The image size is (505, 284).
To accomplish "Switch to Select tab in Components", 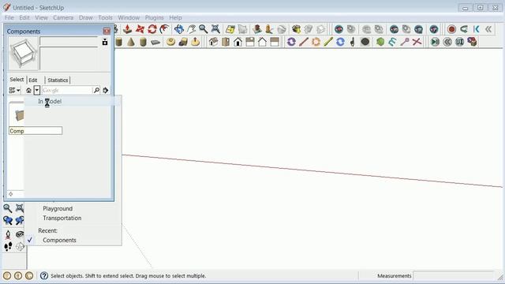I will pyautogui.click(x=17, y=80).
